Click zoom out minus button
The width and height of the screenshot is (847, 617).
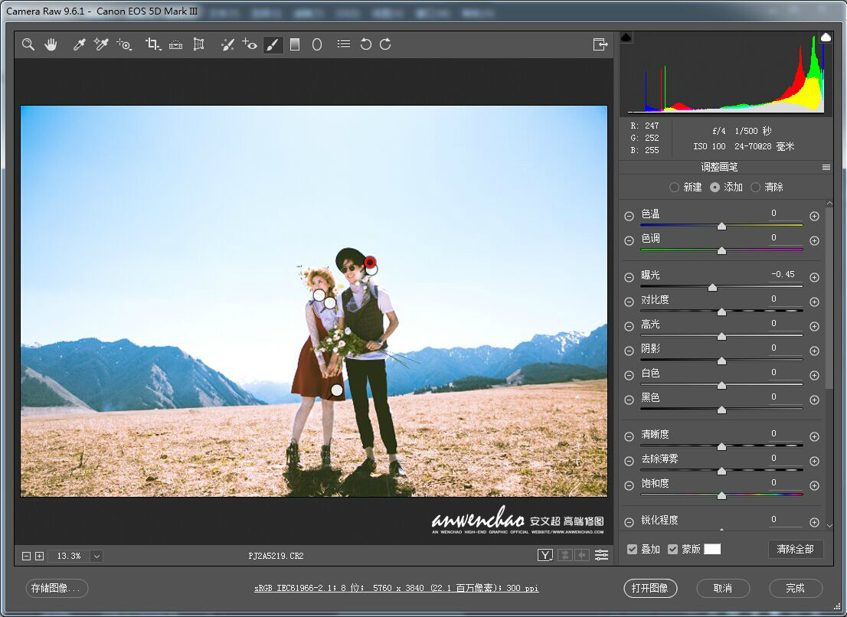pyautogui.click(x=26, y=556)
